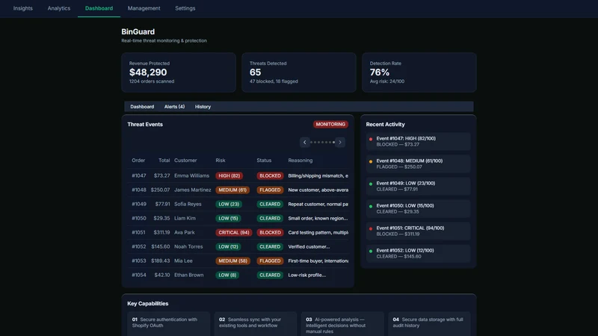Go to the Settings tab
Image resolution: width=598 pixels, height=336 pixels.
tap(185, 8)
